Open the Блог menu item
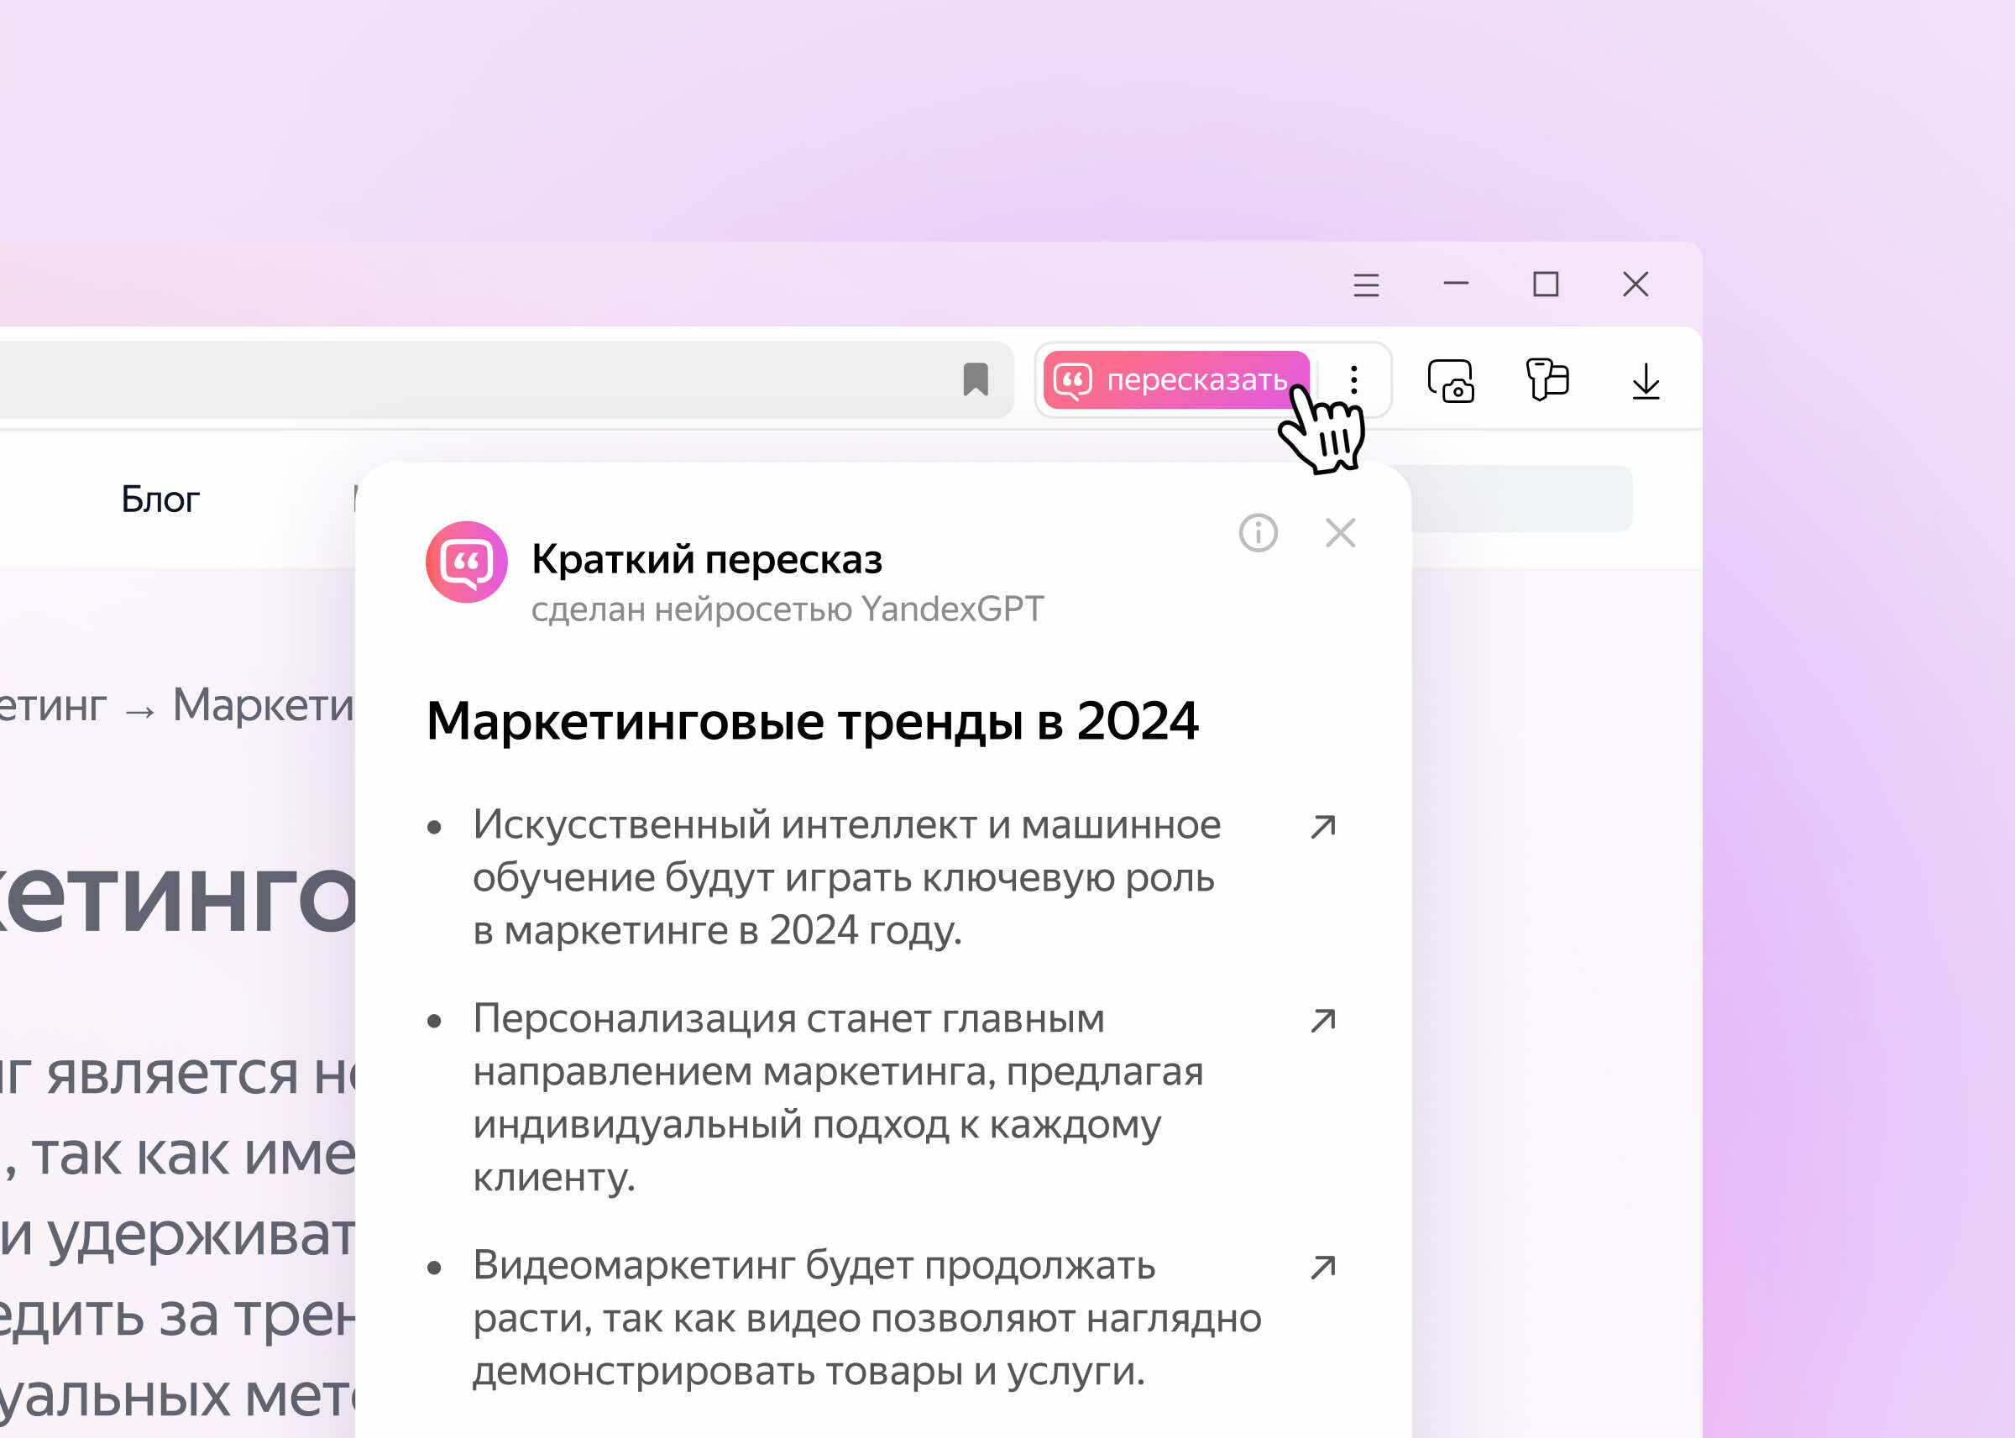2015x1438 pixels. click(160, 500)
